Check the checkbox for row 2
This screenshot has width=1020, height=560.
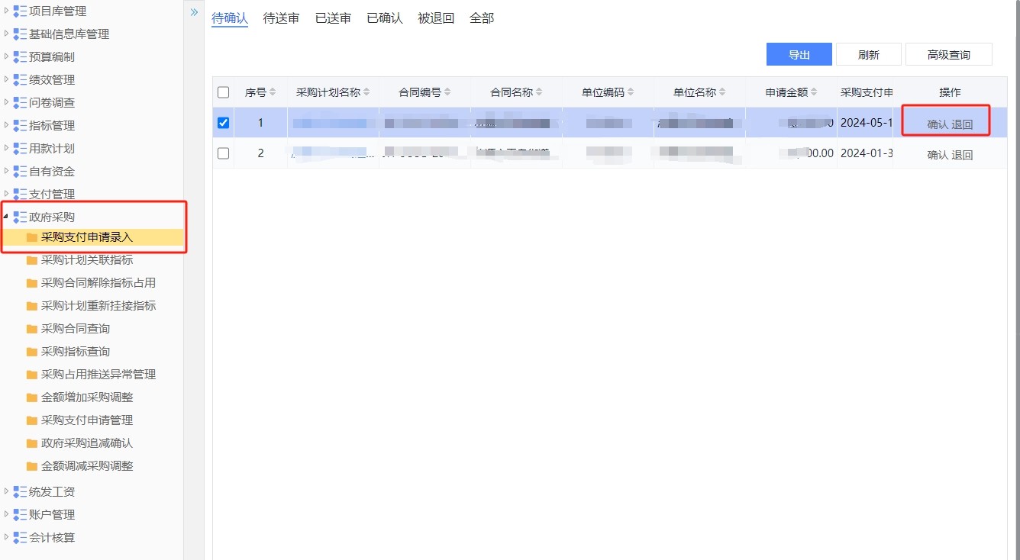click(224, 153)
